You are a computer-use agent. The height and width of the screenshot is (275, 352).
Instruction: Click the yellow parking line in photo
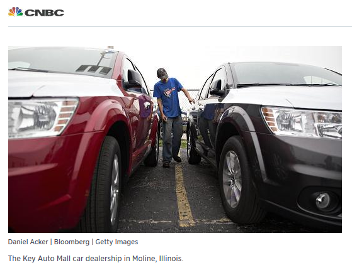click(183, 195)
